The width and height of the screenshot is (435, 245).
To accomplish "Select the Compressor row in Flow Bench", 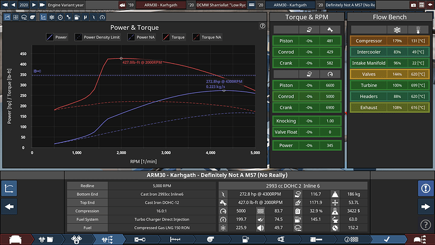I will [x=390, y=41].
